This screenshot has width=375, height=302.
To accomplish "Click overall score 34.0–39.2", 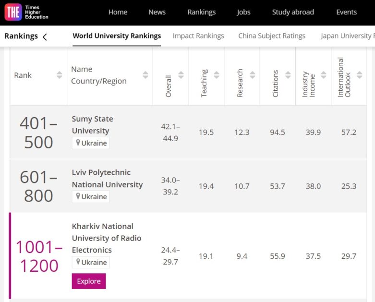I will pyautogui.click(x=170, y=186).
